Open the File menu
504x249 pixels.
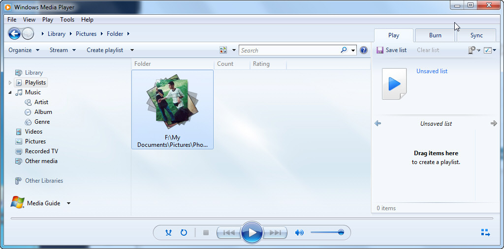coord(12,20)
